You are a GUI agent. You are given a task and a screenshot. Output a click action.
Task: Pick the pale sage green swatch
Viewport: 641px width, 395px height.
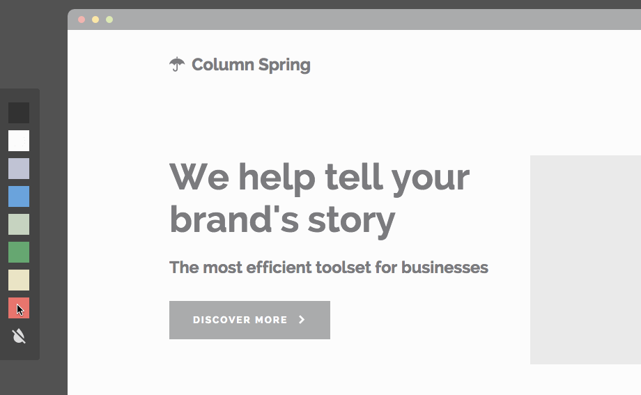(19, 224)
